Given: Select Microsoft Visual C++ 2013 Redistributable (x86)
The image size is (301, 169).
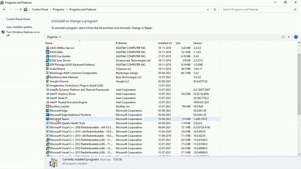Looking at the screenshot, I should 133,153.
